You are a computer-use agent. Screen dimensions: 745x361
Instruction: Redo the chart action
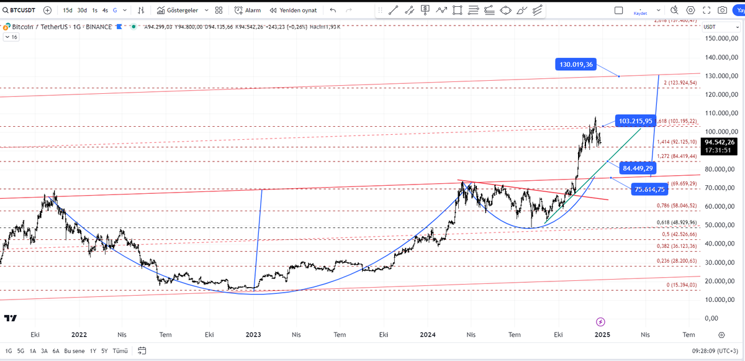click(349, 11)
